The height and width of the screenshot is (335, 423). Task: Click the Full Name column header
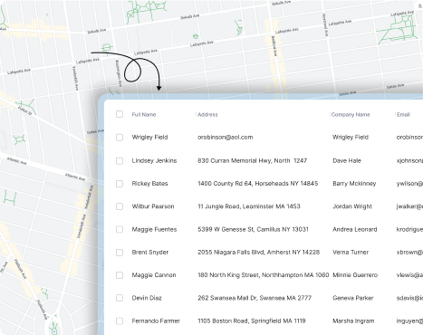coord(144,114)
